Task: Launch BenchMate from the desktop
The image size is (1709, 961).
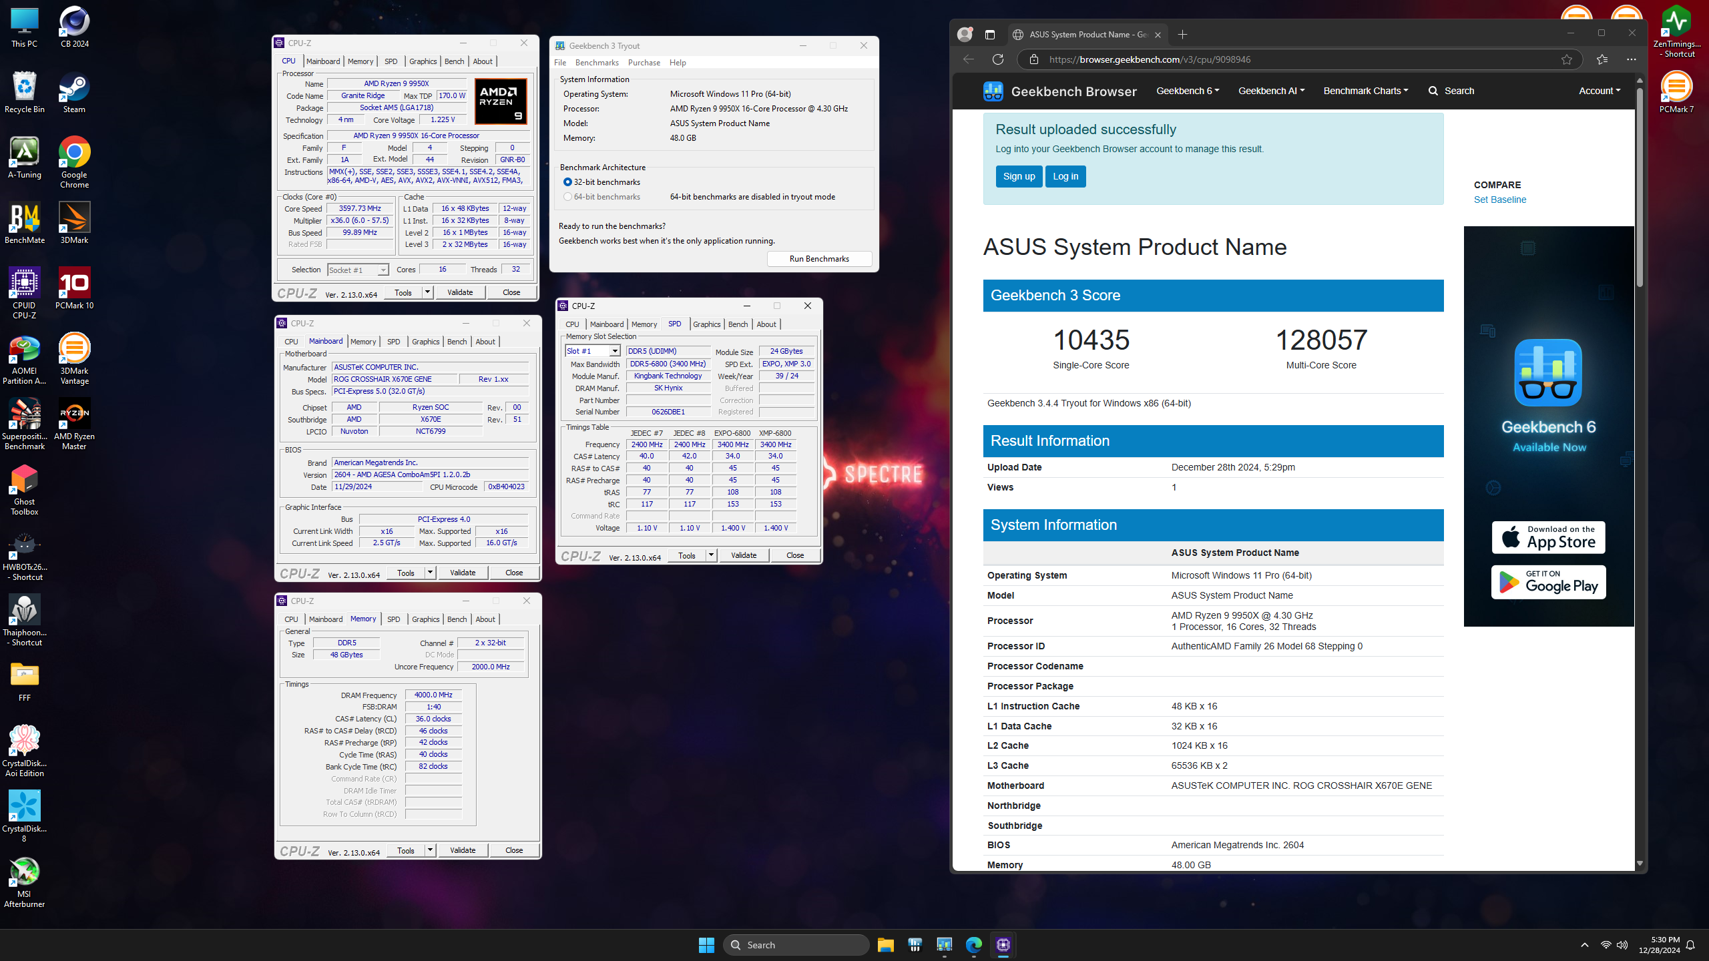Action: pyautogui.click(x=25, y=223)
